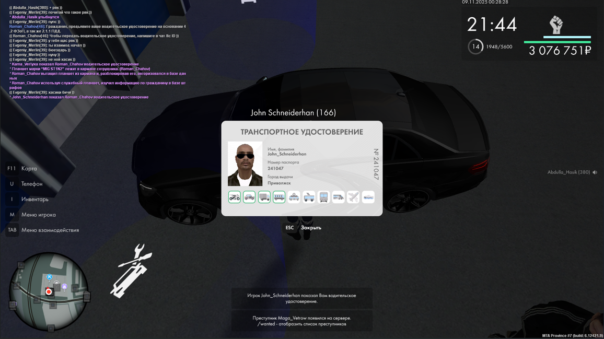
Task: Click the wrench repair tools icon
Action: [x=131, y=271]
